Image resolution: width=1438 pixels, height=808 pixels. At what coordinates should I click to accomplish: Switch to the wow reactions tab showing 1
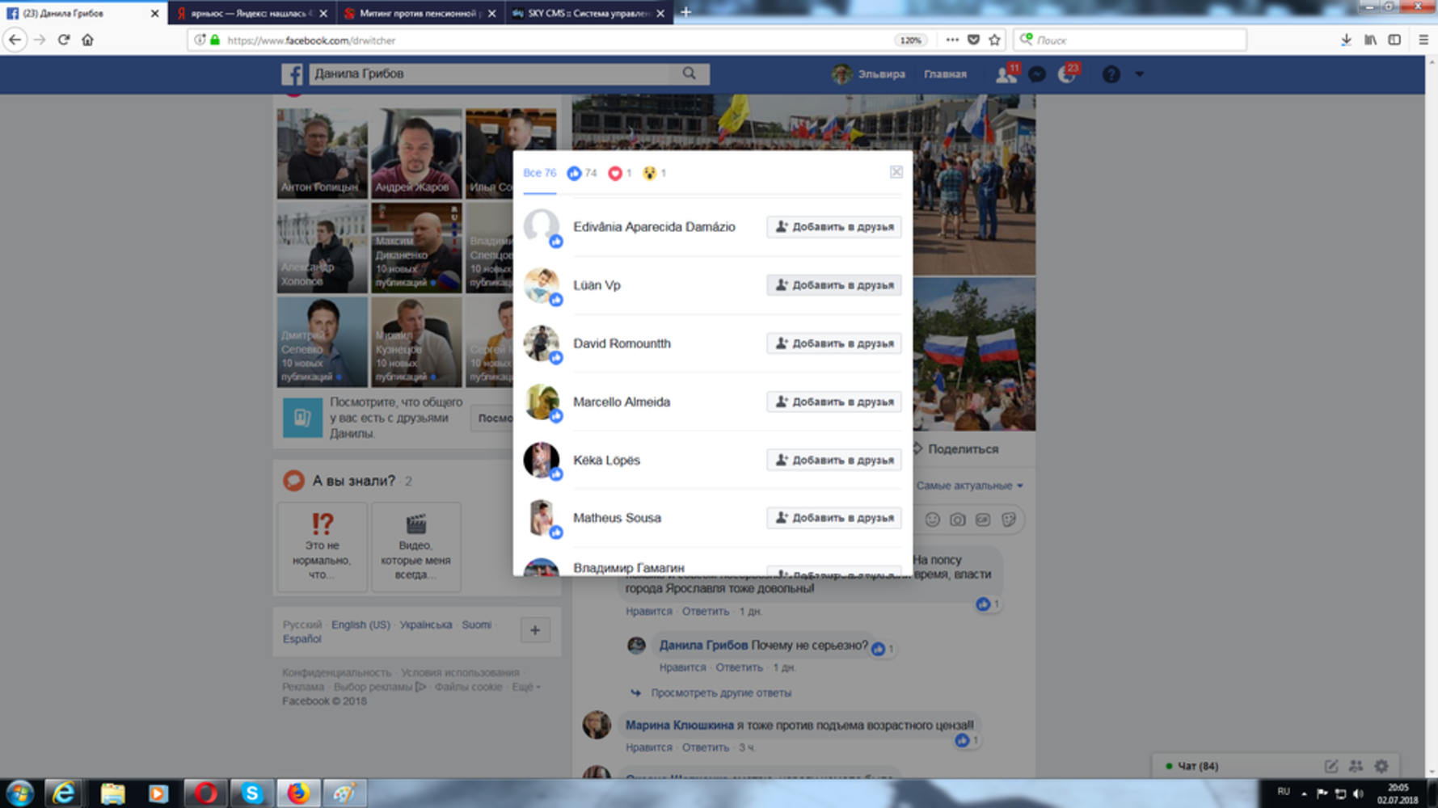(x=655, y=173)
